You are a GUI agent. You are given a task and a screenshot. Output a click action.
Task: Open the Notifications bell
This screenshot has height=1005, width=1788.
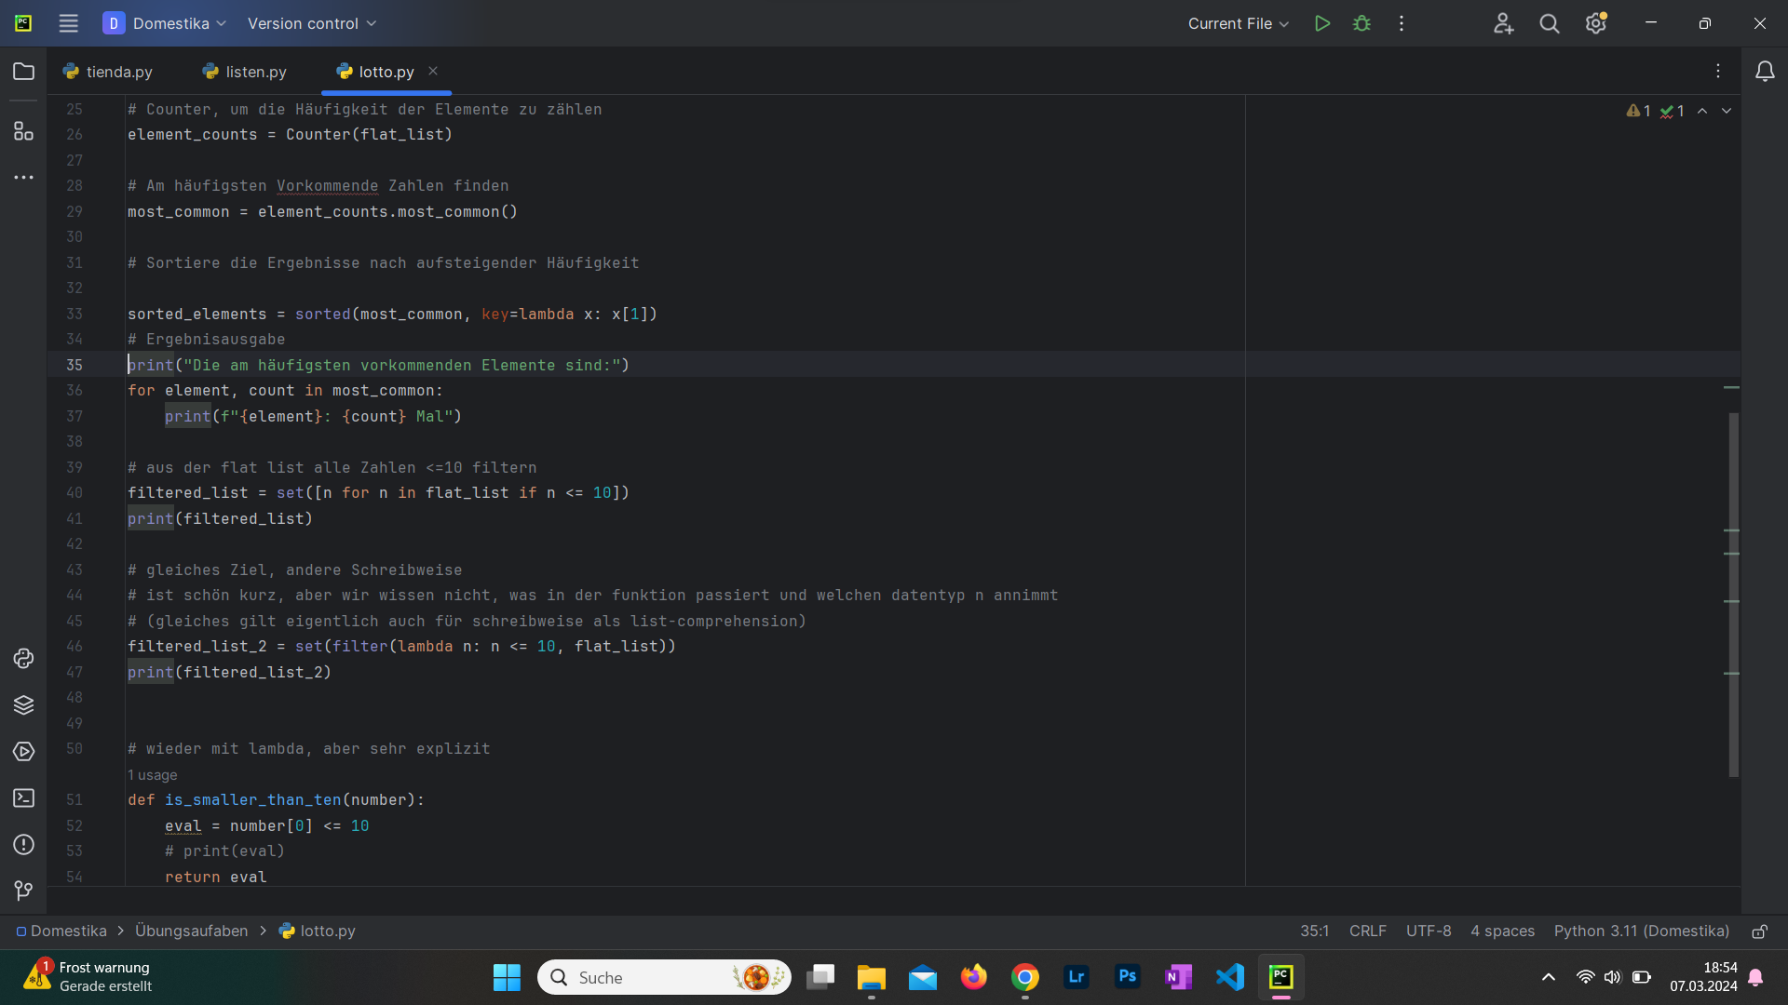tap(1765, 72)
